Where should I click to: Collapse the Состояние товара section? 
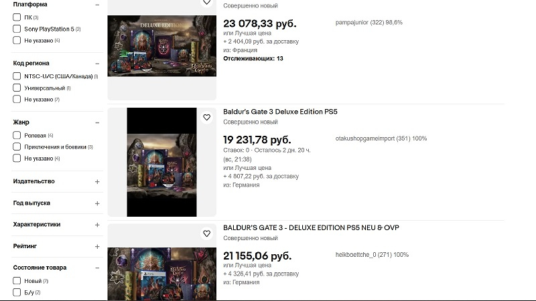point(97,268)
